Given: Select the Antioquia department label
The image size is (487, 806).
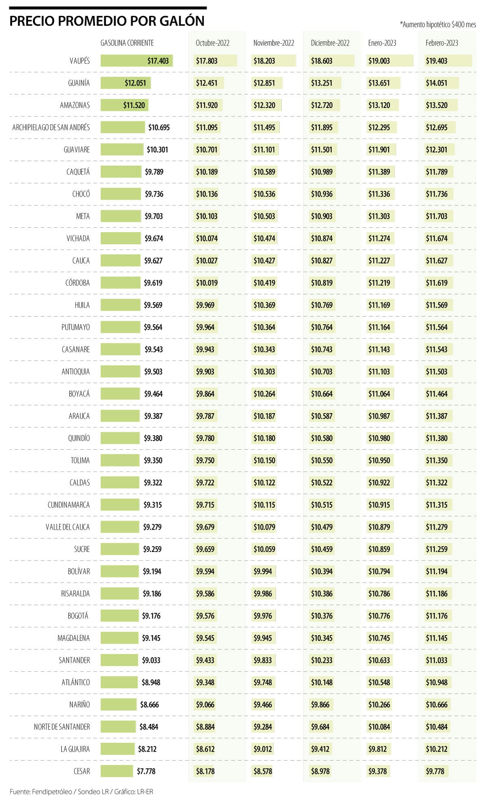Looking at the screenshot, I should (75, 371).
